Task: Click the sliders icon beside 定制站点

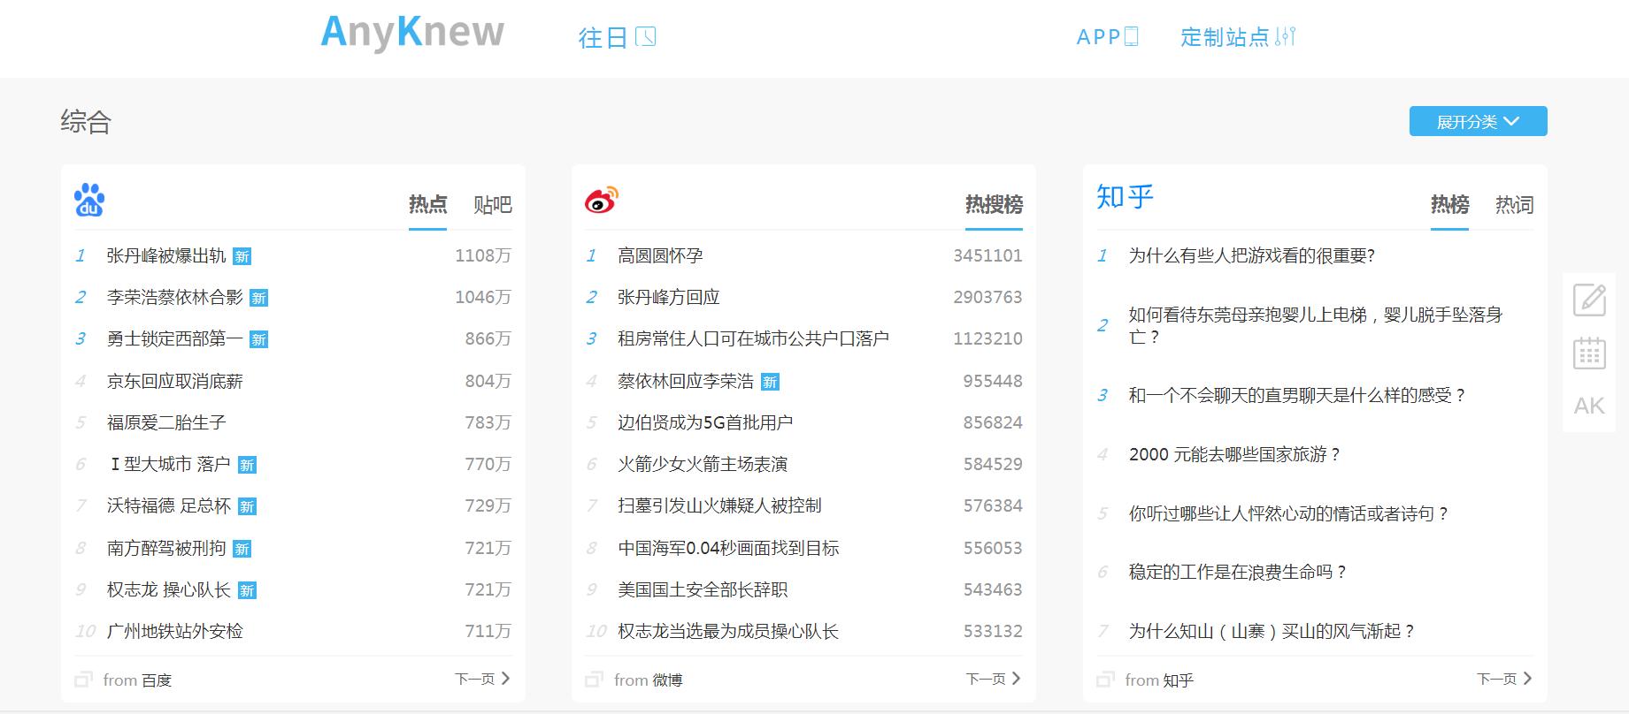Action: pos(1286,36)
